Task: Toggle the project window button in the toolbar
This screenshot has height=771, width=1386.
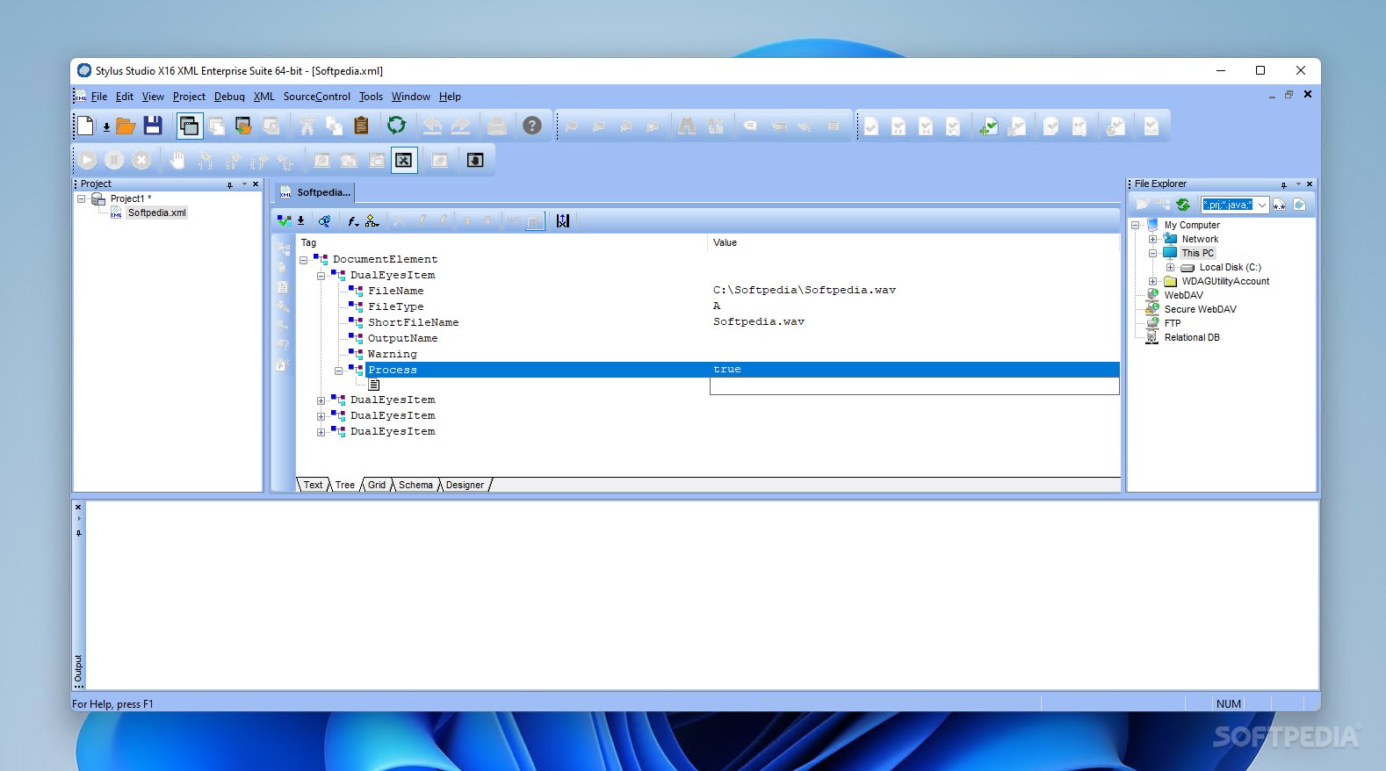Action: pos(189,126)
